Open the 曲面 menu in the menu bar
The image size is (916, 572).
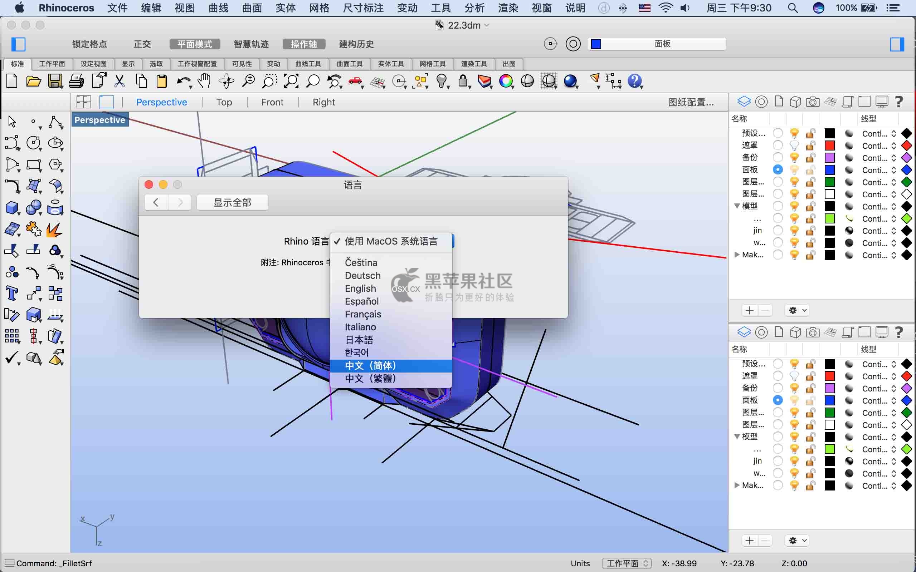click(252, 8)
